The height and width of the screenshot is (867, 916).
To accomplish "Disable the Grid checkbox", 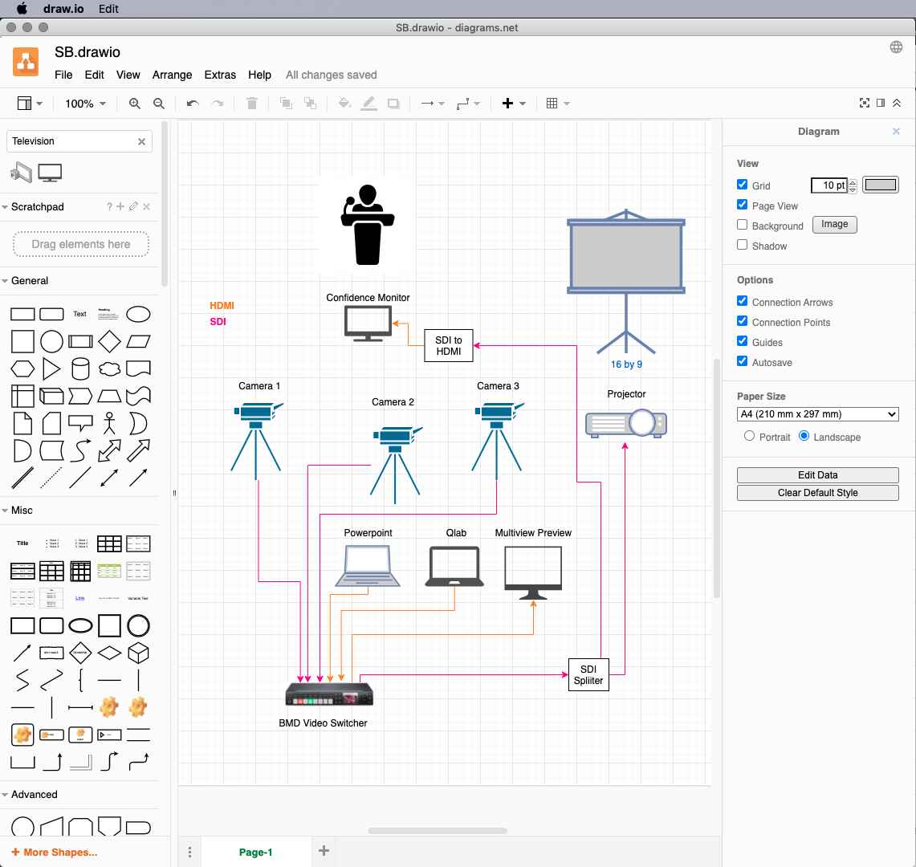I will [743, 185].
